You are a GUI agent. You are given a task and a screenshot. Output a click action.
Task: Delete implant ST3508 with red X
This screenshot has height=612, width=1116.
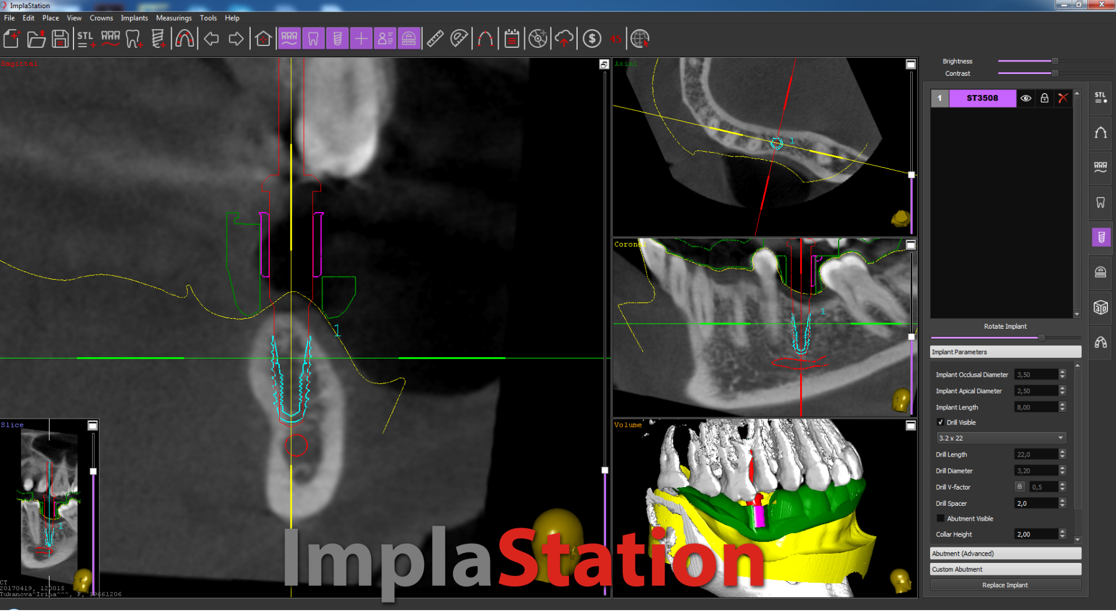pos(1063,98)
